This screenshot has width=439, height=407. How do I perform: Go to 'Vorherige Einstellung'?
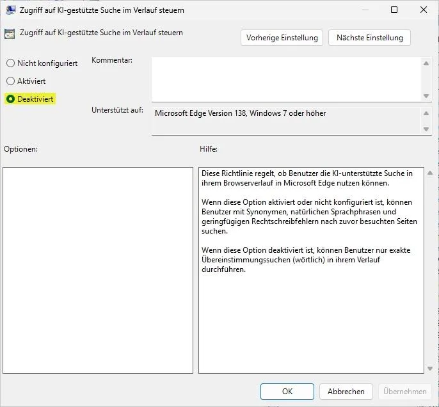pos(282,38)
